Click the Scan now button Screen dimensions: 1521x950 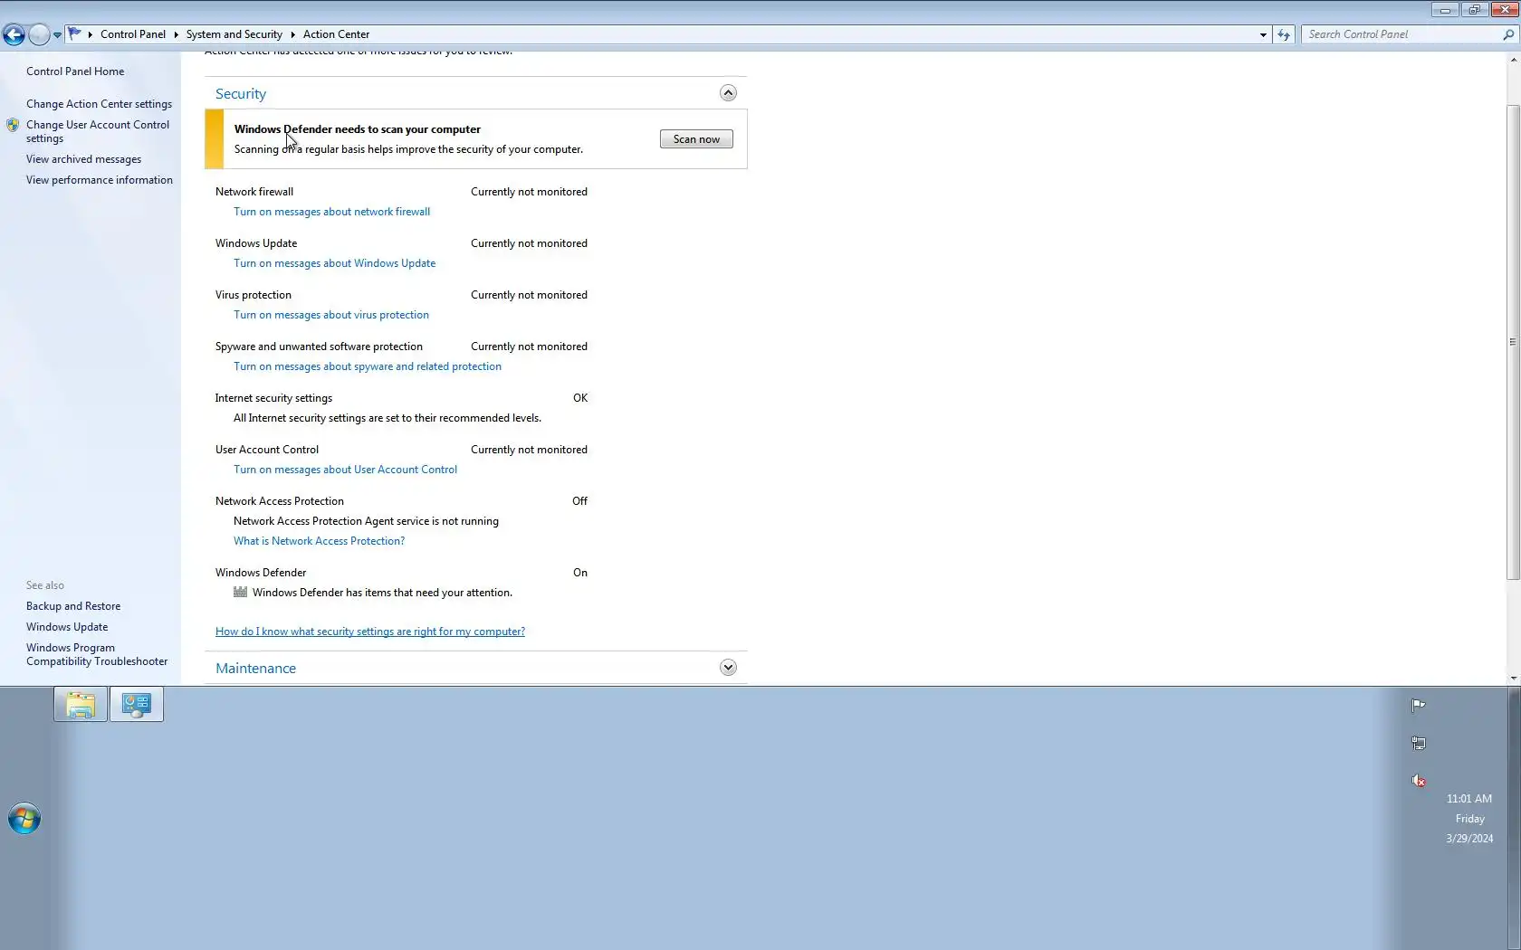pyautogui.click(x=696, y=139)
